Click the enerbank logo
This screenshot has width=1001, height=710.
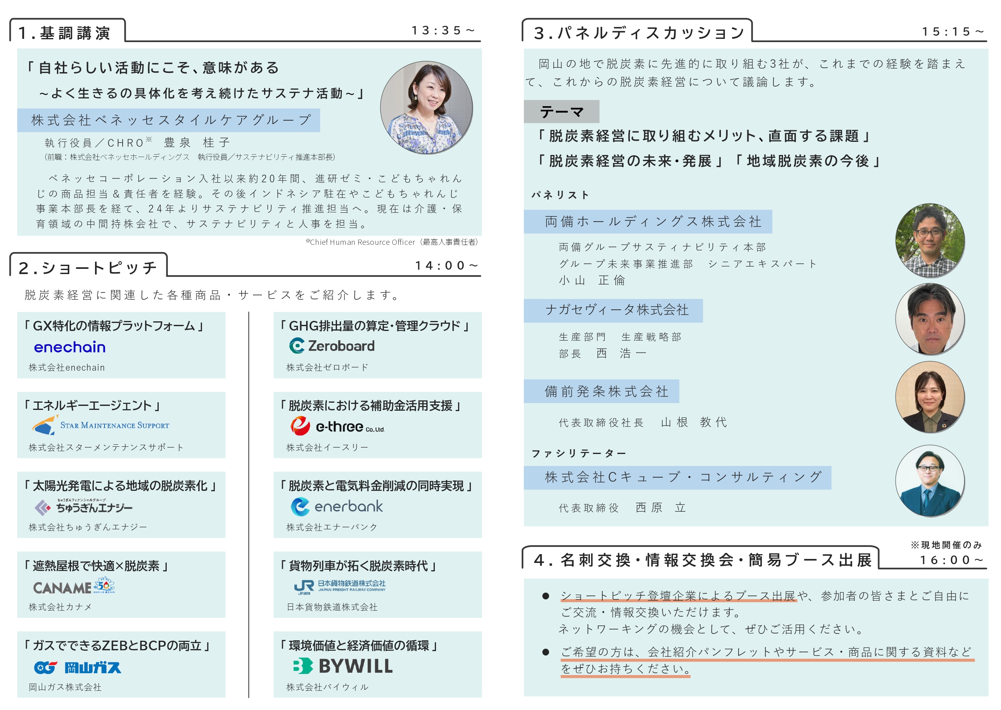[x=337, y=506]
